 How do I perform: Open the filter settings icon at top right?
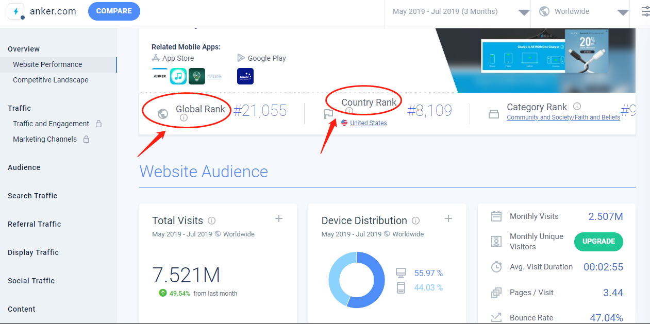pos(645,11)
